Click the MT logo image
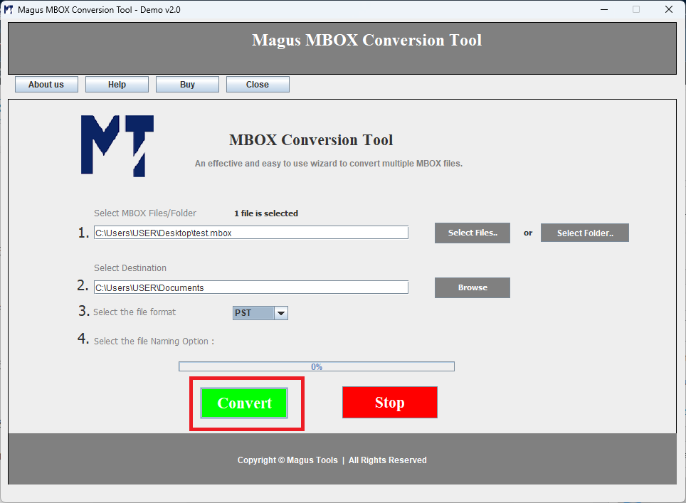Screen dimensions: 686x503 click(x=117, y=146)
